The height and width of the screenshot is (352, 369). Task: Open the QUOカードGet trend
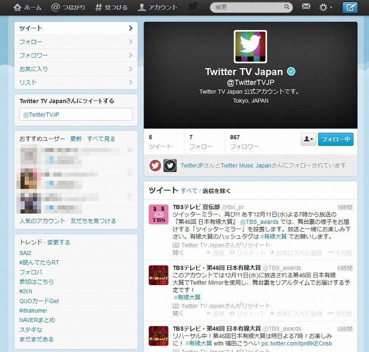[39, 301]
